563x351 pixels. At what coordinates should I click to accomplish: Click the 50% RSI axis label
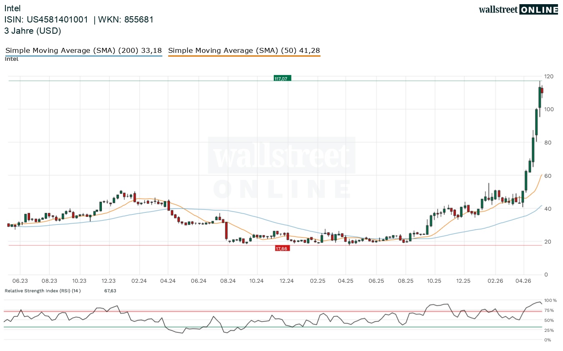coord(549,321)
